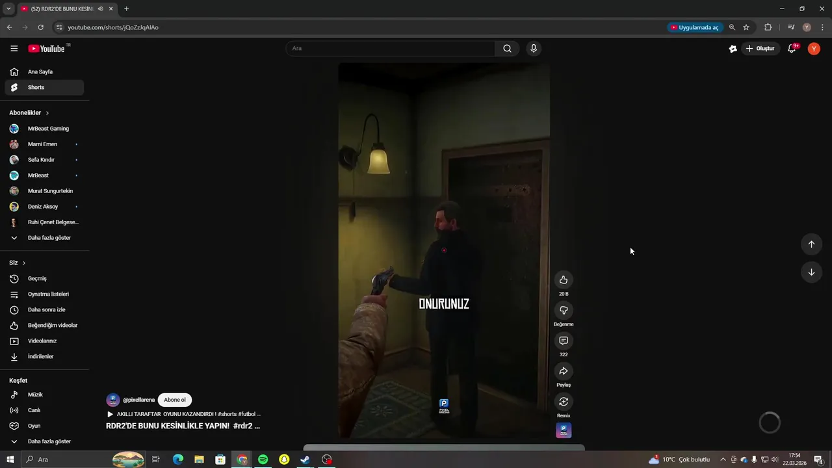
Task: Open Chrome extensions puzzle icon
Action: tap(768, 27)
